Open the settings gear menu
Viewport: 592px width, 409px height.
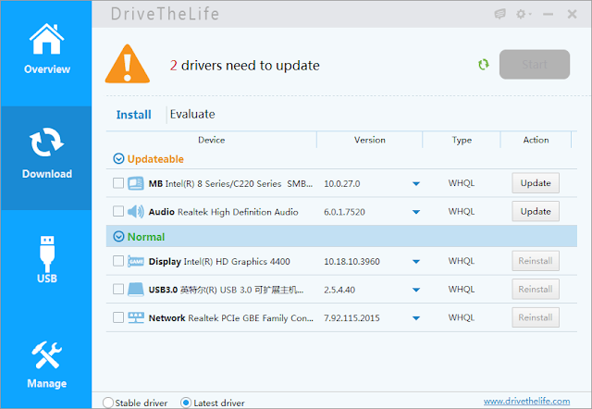[x=524, y=15]
